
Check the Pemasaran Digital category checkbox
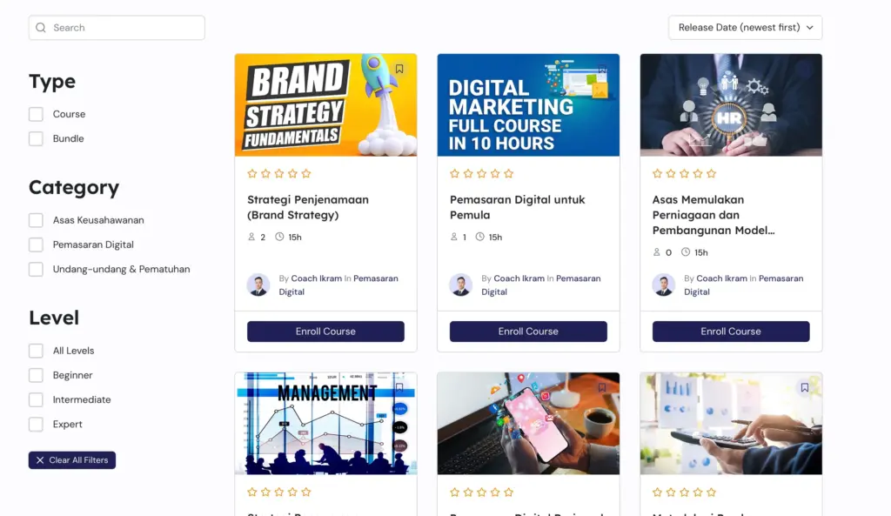[36, 245]
